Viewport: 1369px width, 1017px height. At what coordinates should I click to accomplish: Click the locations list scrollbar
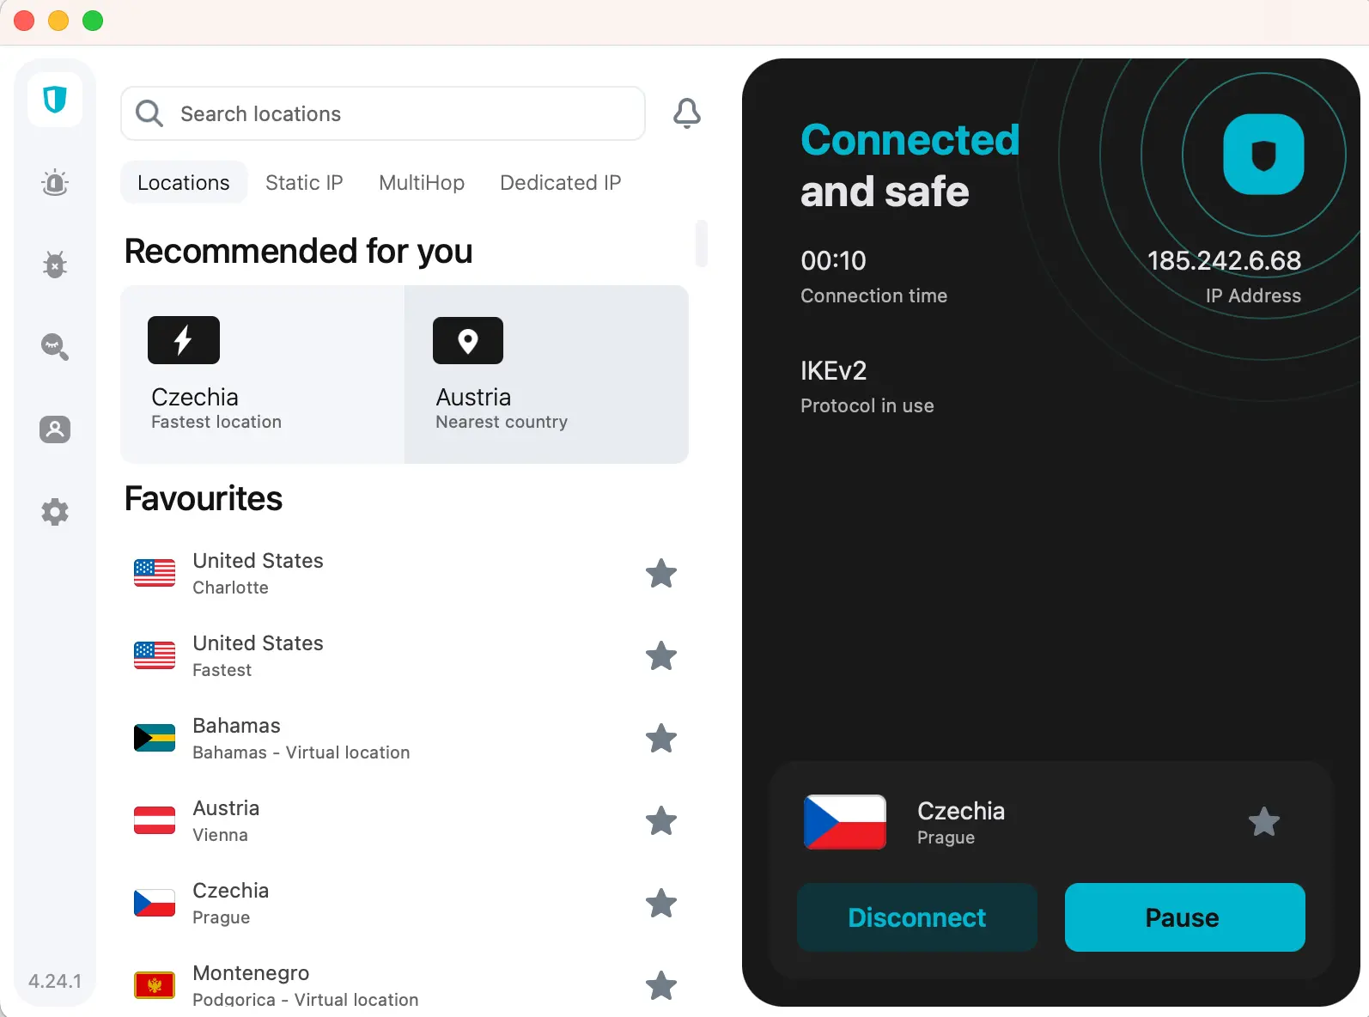tap(702, 244)
